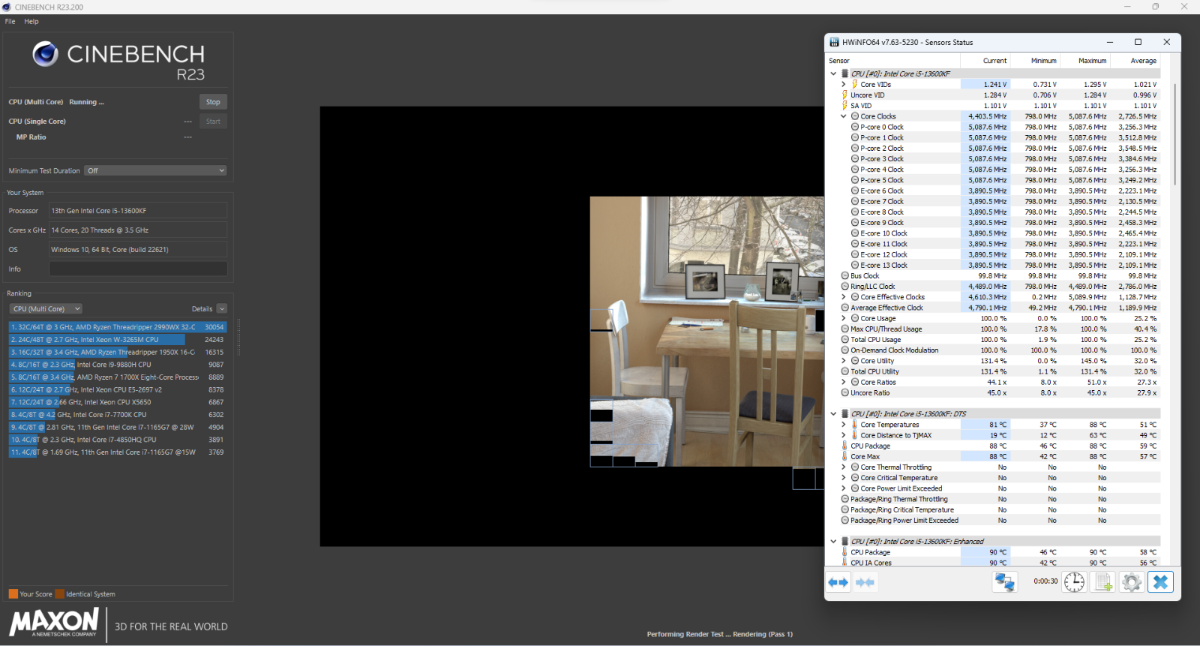
Task: Collapse the CPU [#0] Intel Core i5-13600KF section
Action: coord(833,74)
